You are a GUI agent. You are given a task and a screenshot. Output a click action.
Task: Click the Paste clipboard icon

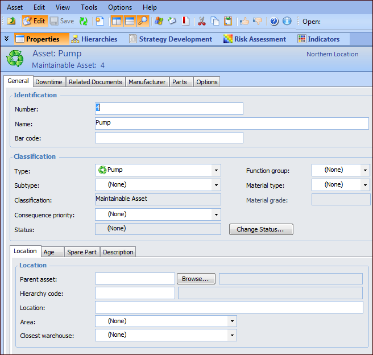tap(228, 21)
